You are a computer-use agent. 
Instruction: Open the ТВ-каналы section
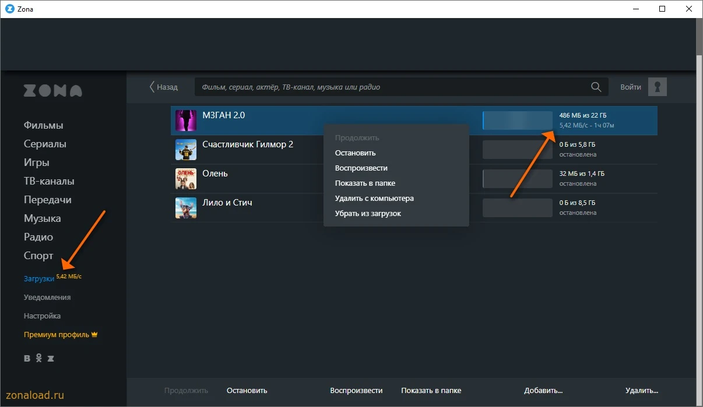[x=49, y=181]
